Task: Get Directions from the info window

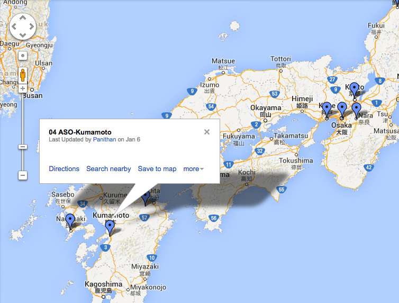Action: [x=64, y=169]
